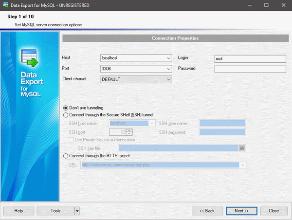Screen dimensions: 292x220
Task: Click the SSH port number field
Action: click(x=118, y=132)
